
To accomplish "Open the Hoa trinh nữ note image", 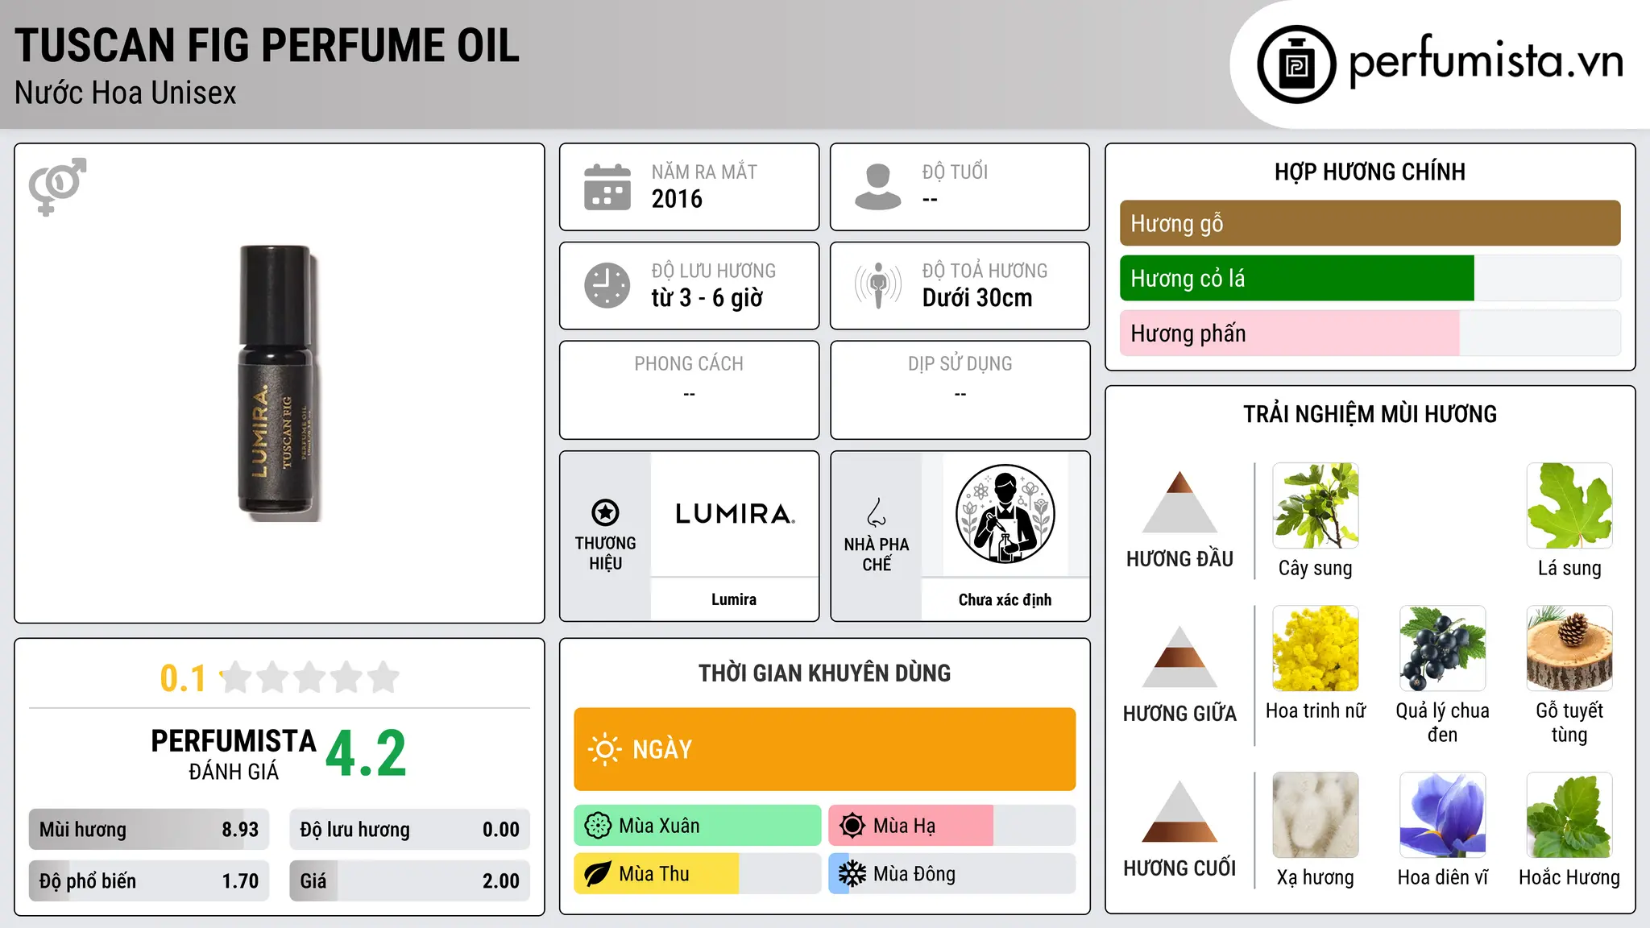I will [1316, 648].
